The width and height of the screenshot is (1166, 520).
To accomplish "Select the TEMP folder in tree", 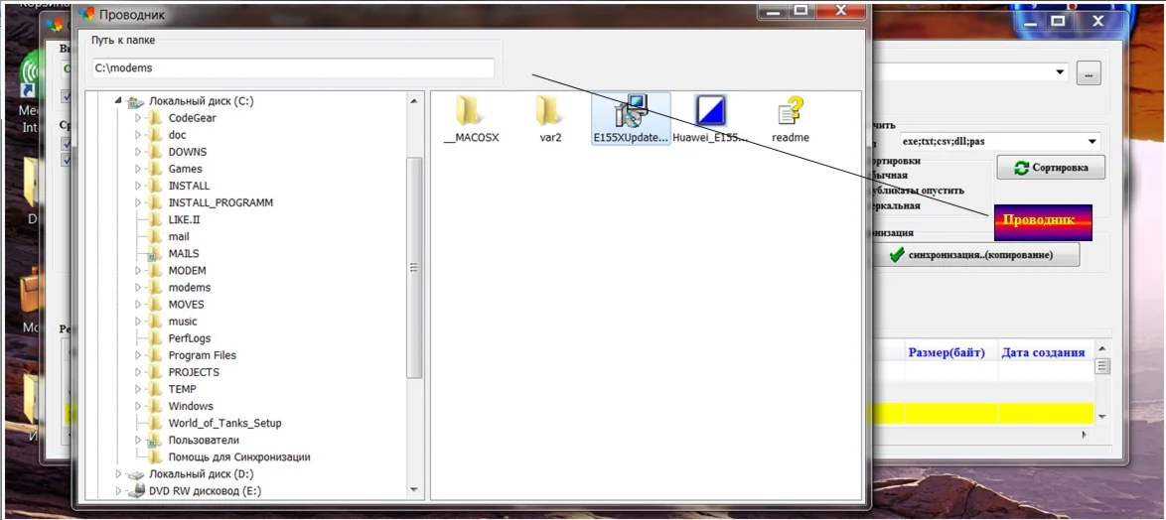I will pos(182,389).
